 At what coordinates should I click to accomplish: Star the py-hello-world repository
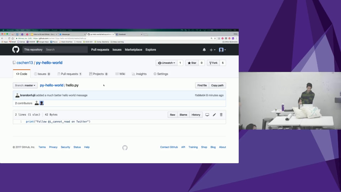[192, 63]
